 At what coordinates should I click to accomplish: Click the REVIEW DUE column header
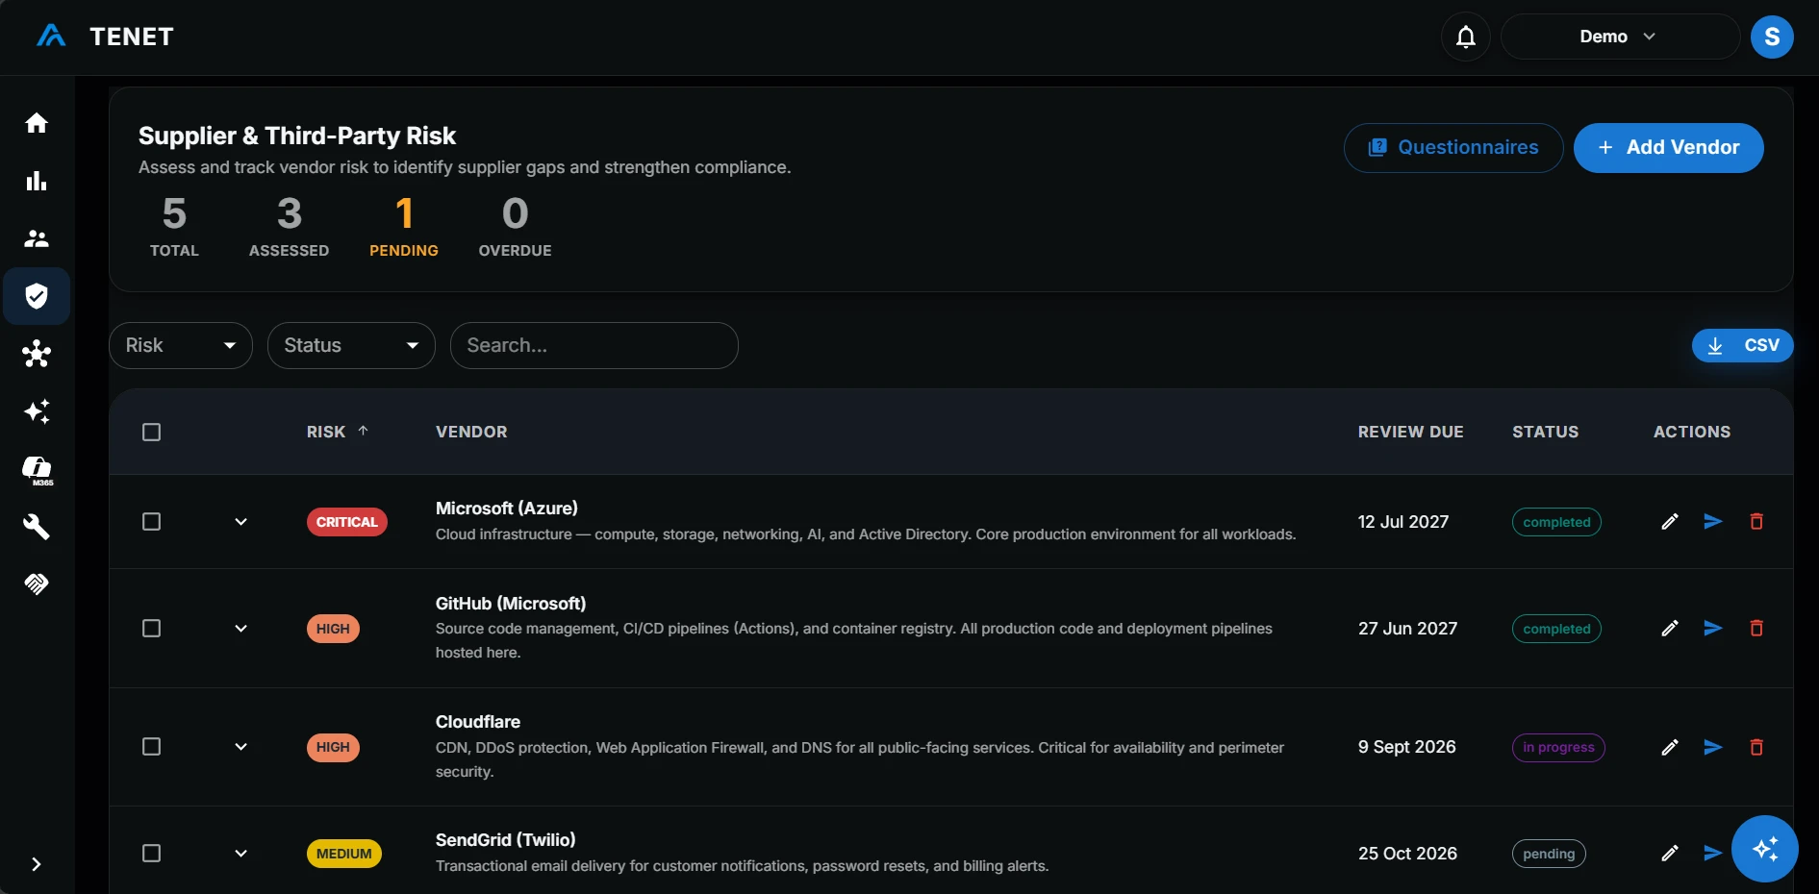click(x=1410, y=432)
